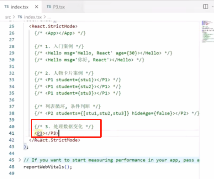Click line number 41 in the gutter
The width and height of the screenshot is (214, 179).
coord(11,133)
